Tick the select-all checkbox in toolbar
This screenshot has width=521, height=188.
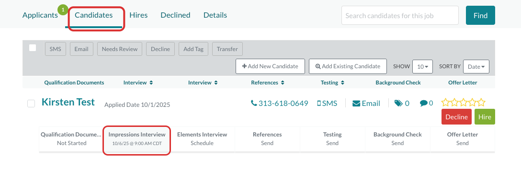coord(33,48)
